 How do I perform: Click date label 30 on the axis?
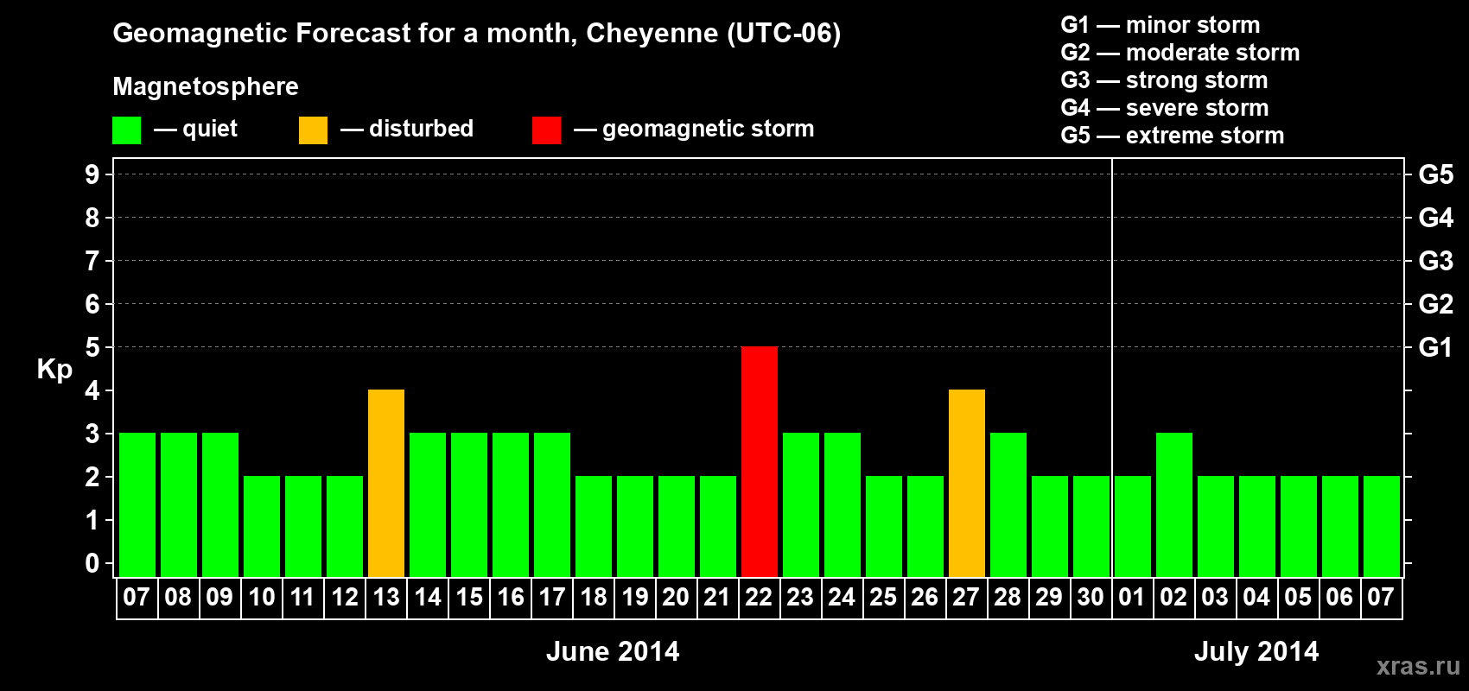click(1091, 597)
